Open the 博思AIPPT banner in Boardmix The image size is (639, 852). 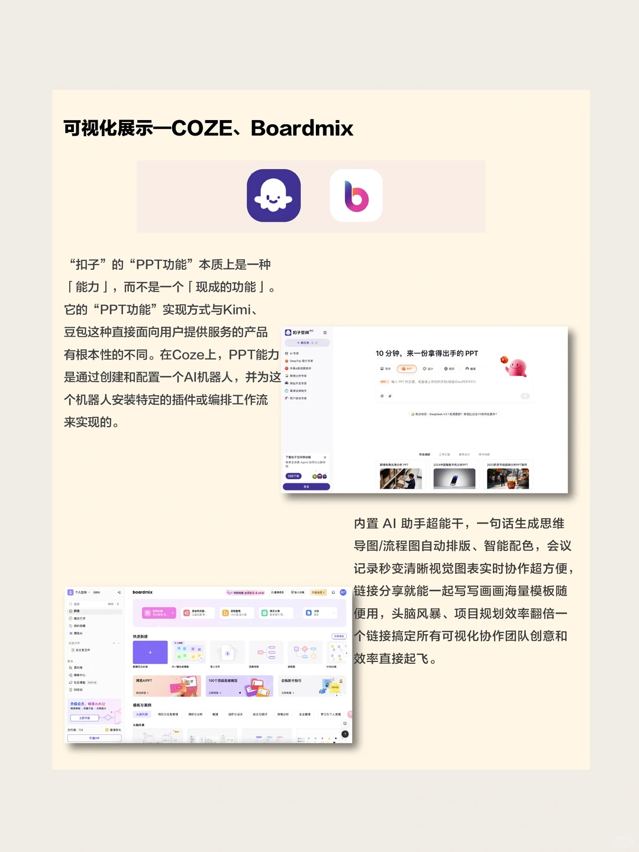167,686
